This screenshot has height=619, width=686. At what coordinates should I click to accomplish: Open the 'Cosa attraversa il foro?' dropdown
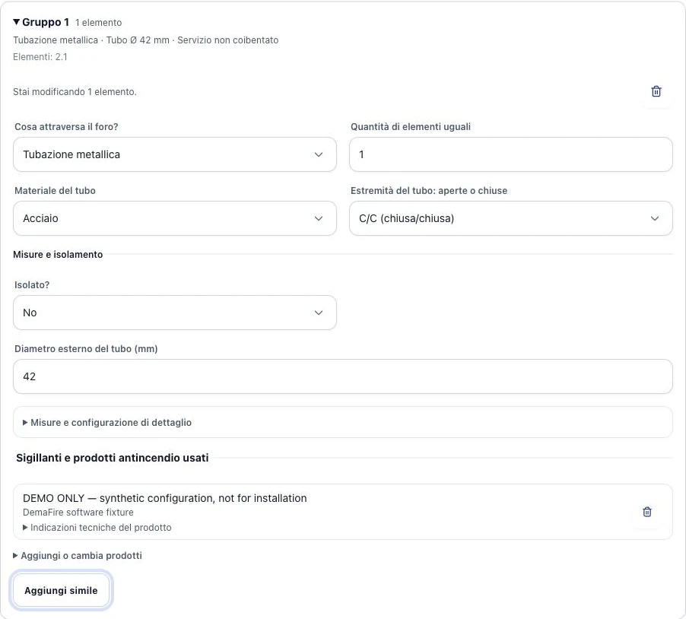175,154
